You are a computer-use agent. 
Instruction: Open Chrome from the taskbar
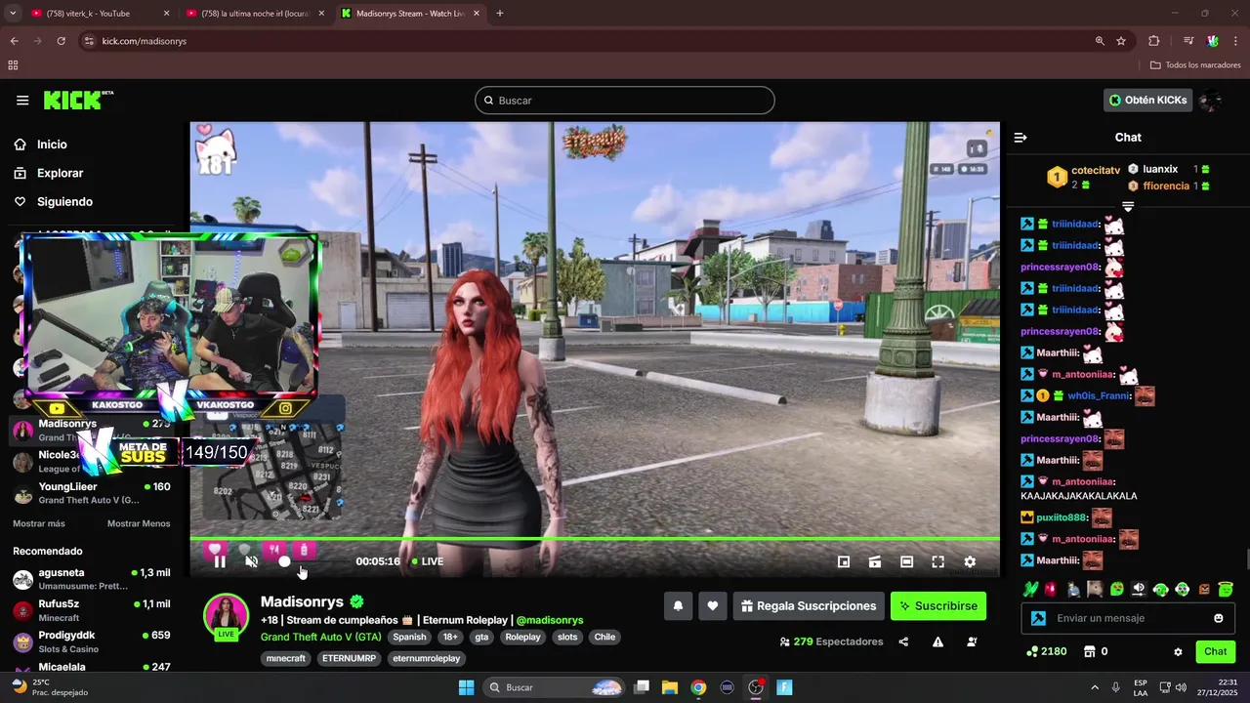(x=698, y=687)
